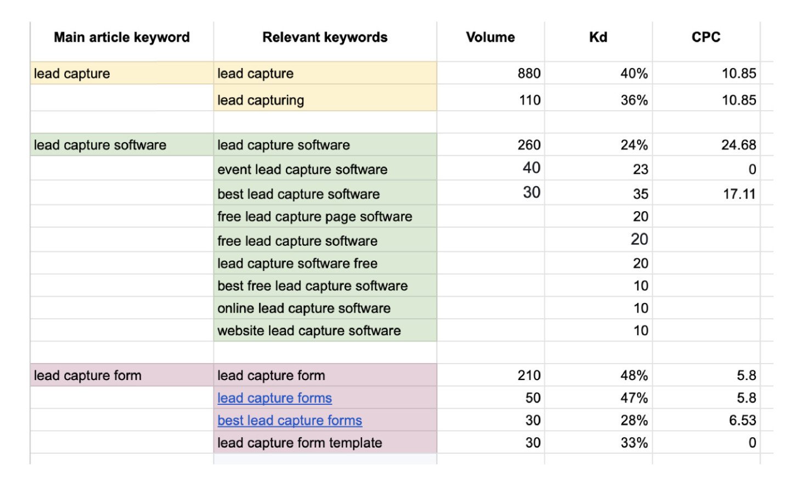790x481 pixels.
Task: Select the 'lead capture form template' cell
Action: pos(325,443)
